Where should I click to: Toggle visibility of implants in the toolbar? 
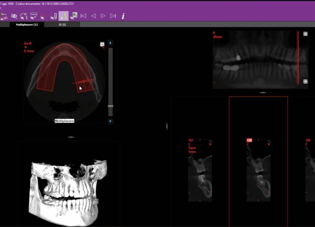coord(53,16)
